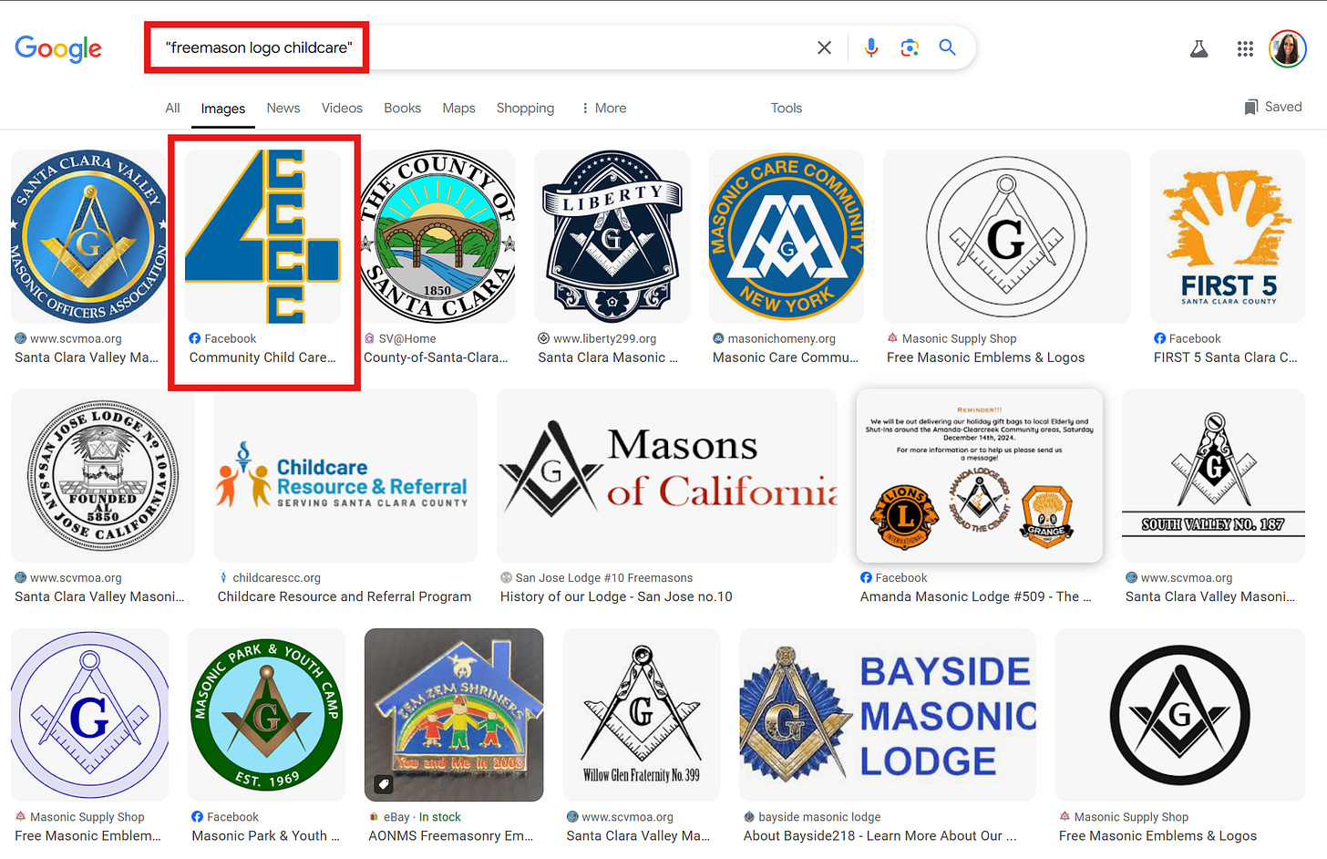The image size is (1327, 859).
Task: Clear the search box with the X icon
Action: 824,47
